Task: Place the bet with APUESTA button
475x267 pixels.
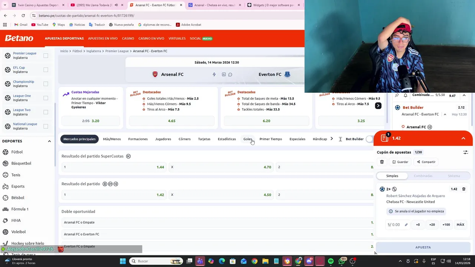Action: pos(423,247)
